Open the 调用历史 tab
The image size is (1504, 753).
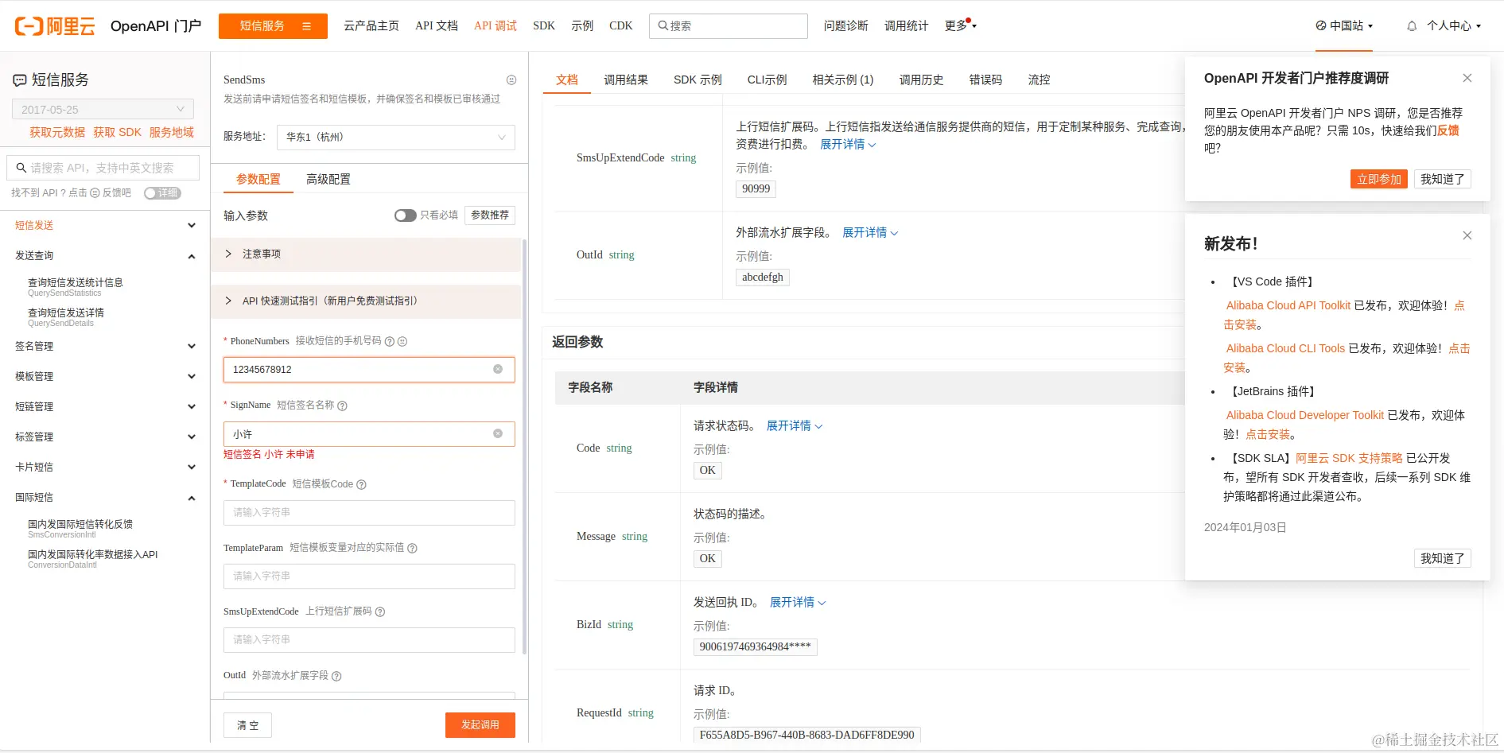point(921,80)
